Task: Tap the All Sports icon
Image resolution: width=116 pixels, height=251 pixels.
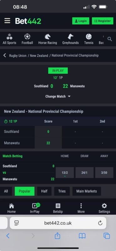Action: pyautogui.click(x=9, y=36)
